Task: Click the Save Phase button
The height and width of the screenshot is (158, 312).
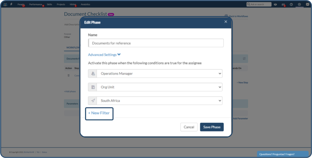Action: coord(212,127)
